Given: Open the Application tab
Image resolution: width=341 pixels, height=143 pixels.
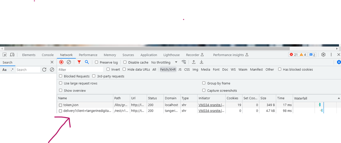Looking at the screenshot, I should point(148,55).
